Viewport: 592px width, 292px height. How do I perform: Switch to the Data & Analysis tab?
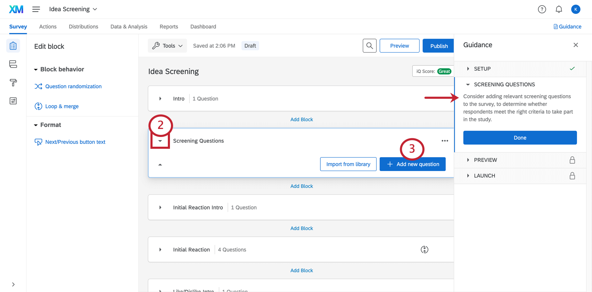129,27
